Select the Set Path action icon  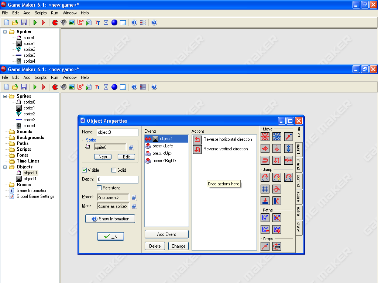(265, 218)
